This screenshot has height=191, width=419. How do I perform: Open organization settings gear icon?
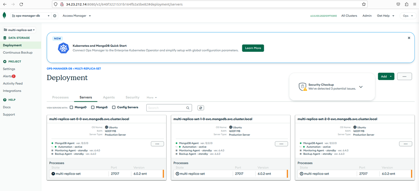(55, 16)
